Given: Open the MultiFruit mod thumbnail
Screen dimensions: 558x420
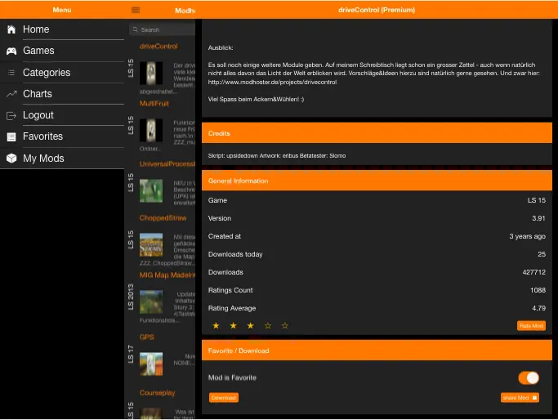Looking at the screenshot, I should pyautogui.click(x=150, y=130).
